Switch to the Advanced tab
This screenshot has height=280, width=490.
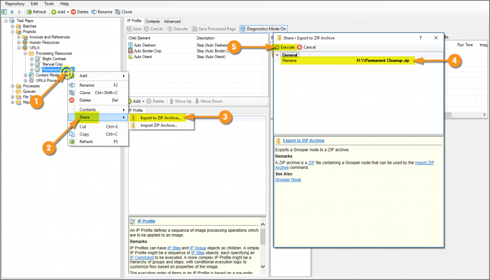(x=172, y=21)
